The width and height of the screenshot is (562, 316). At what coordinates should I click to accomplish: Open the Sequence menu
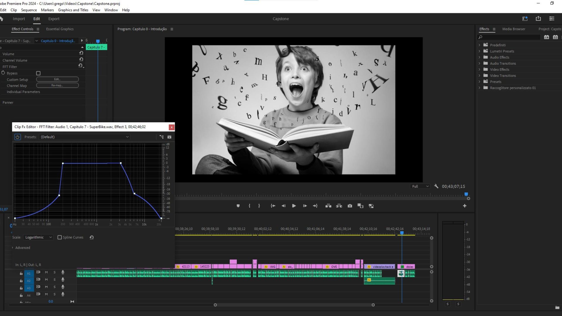point(29,10)
